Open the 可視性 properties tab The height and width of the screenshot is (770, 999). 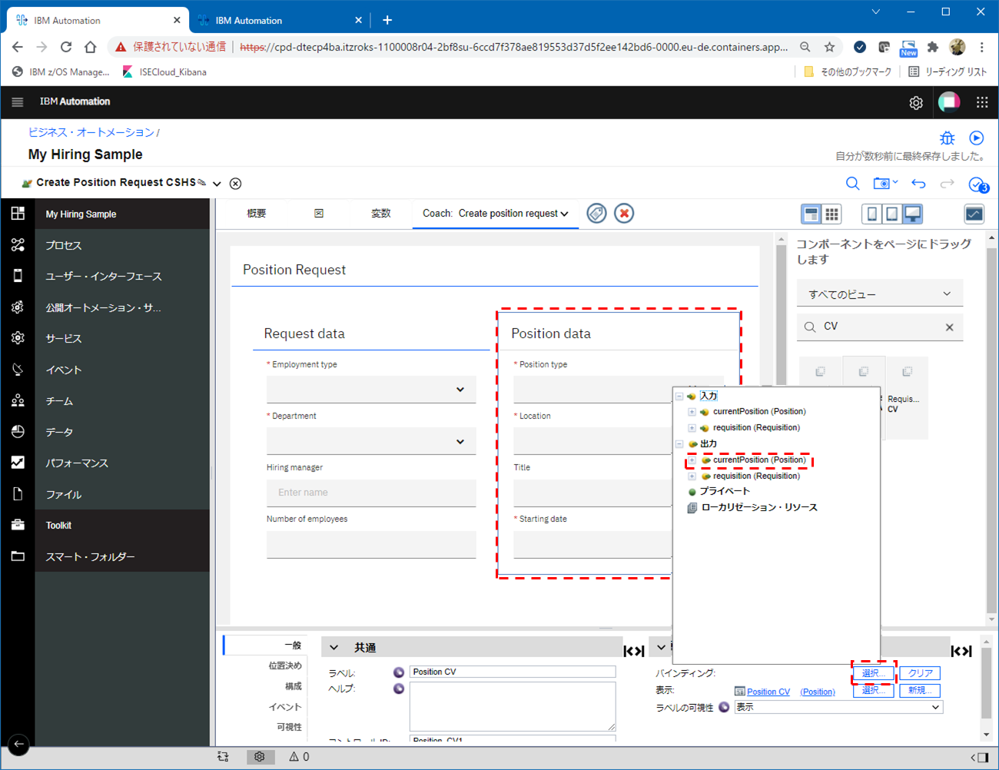coord(289,727)
